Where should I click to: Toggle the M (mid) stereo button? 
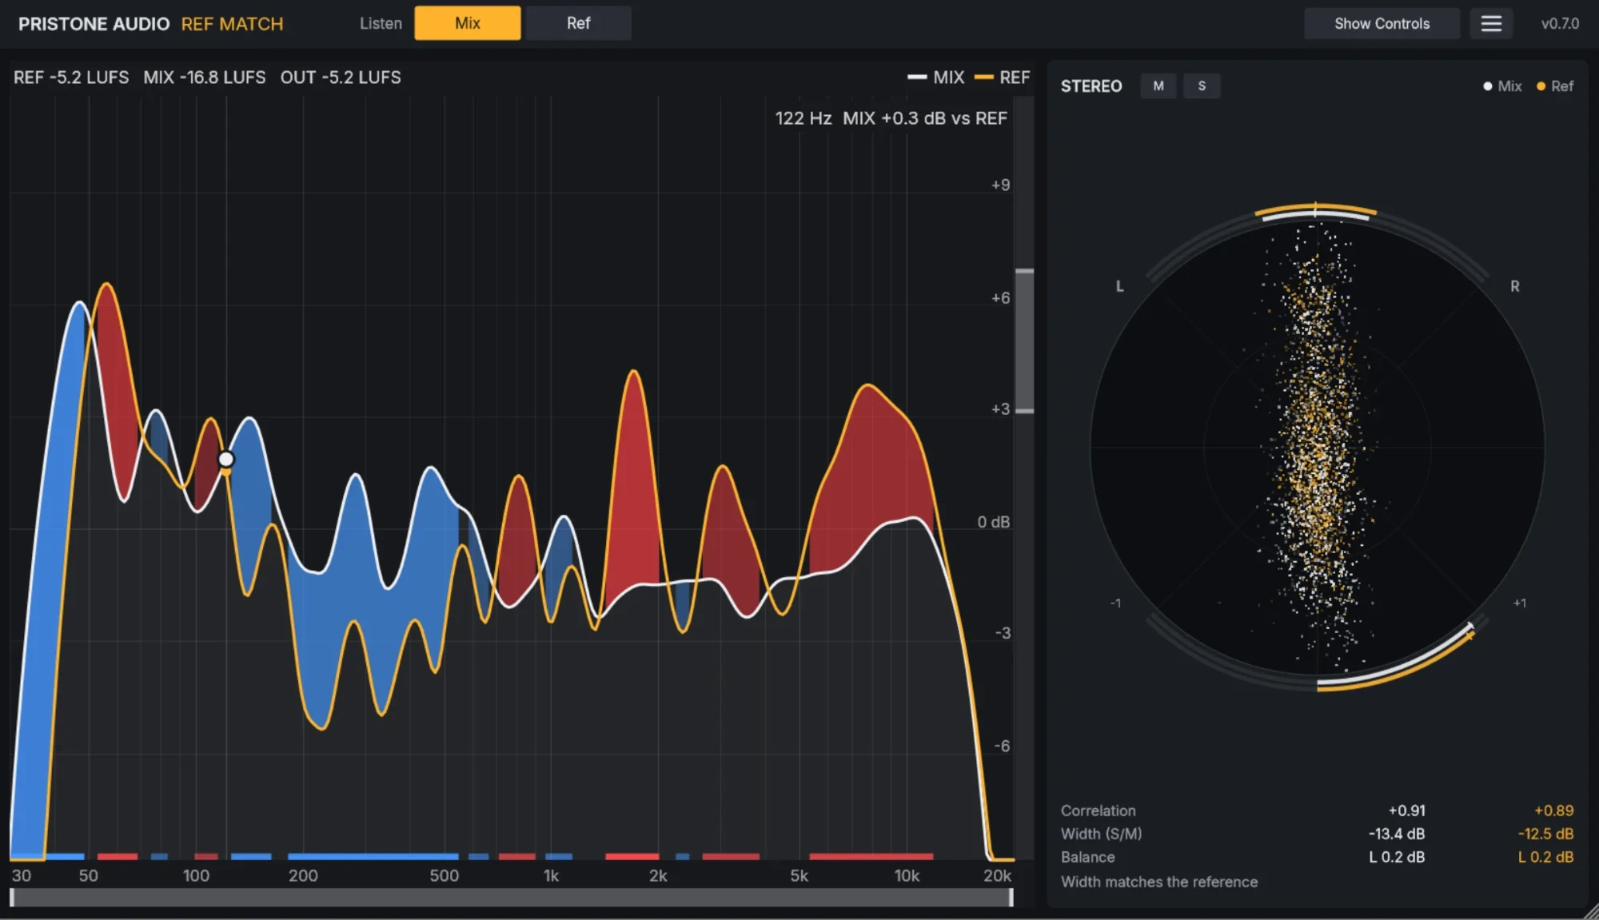pyautogui.click(x=1158, y=86)
